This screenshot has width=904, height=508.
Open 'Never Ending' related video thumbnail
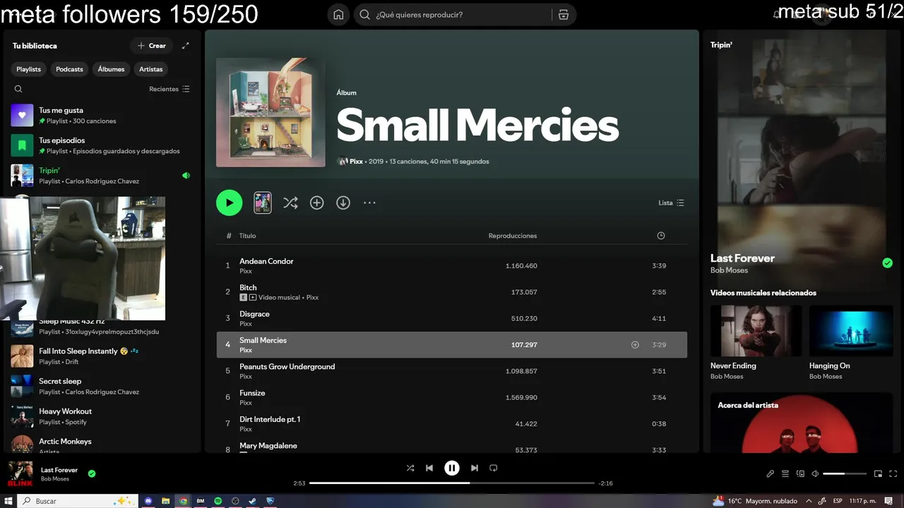(756, 331)
